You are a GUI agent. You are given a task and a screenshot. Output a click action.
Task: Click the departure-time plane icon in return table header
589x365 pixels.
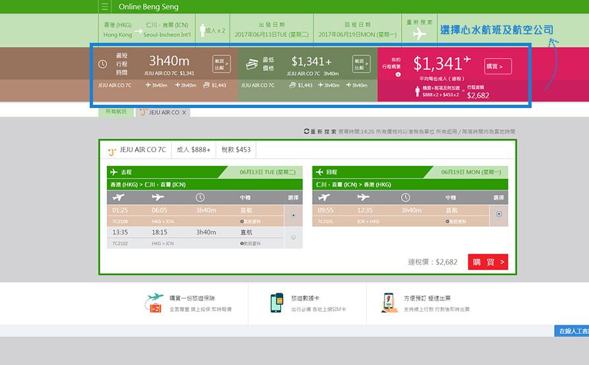pos(324,197)
